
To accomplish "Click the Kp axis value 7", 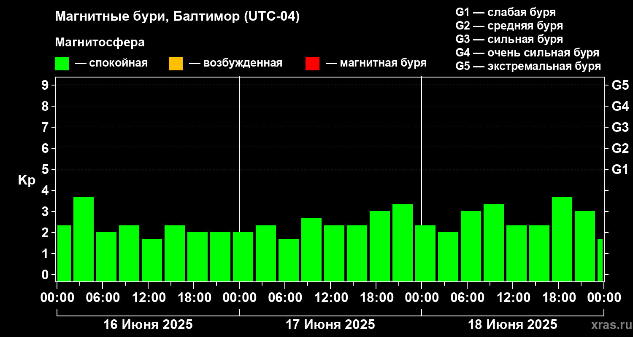I will 46,127.
